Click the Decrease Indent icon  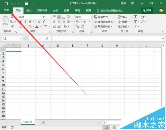[x=54, y=26]
